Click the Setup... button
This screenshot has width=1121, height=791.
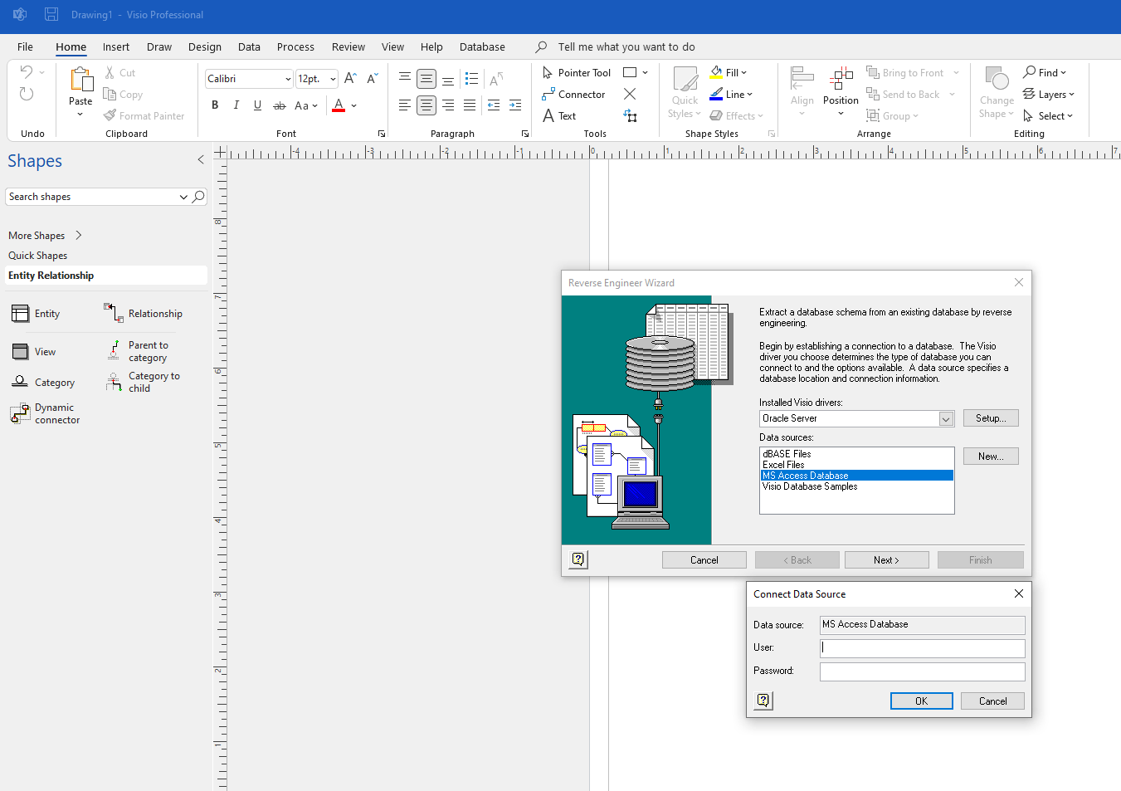[x=990, y=418]
